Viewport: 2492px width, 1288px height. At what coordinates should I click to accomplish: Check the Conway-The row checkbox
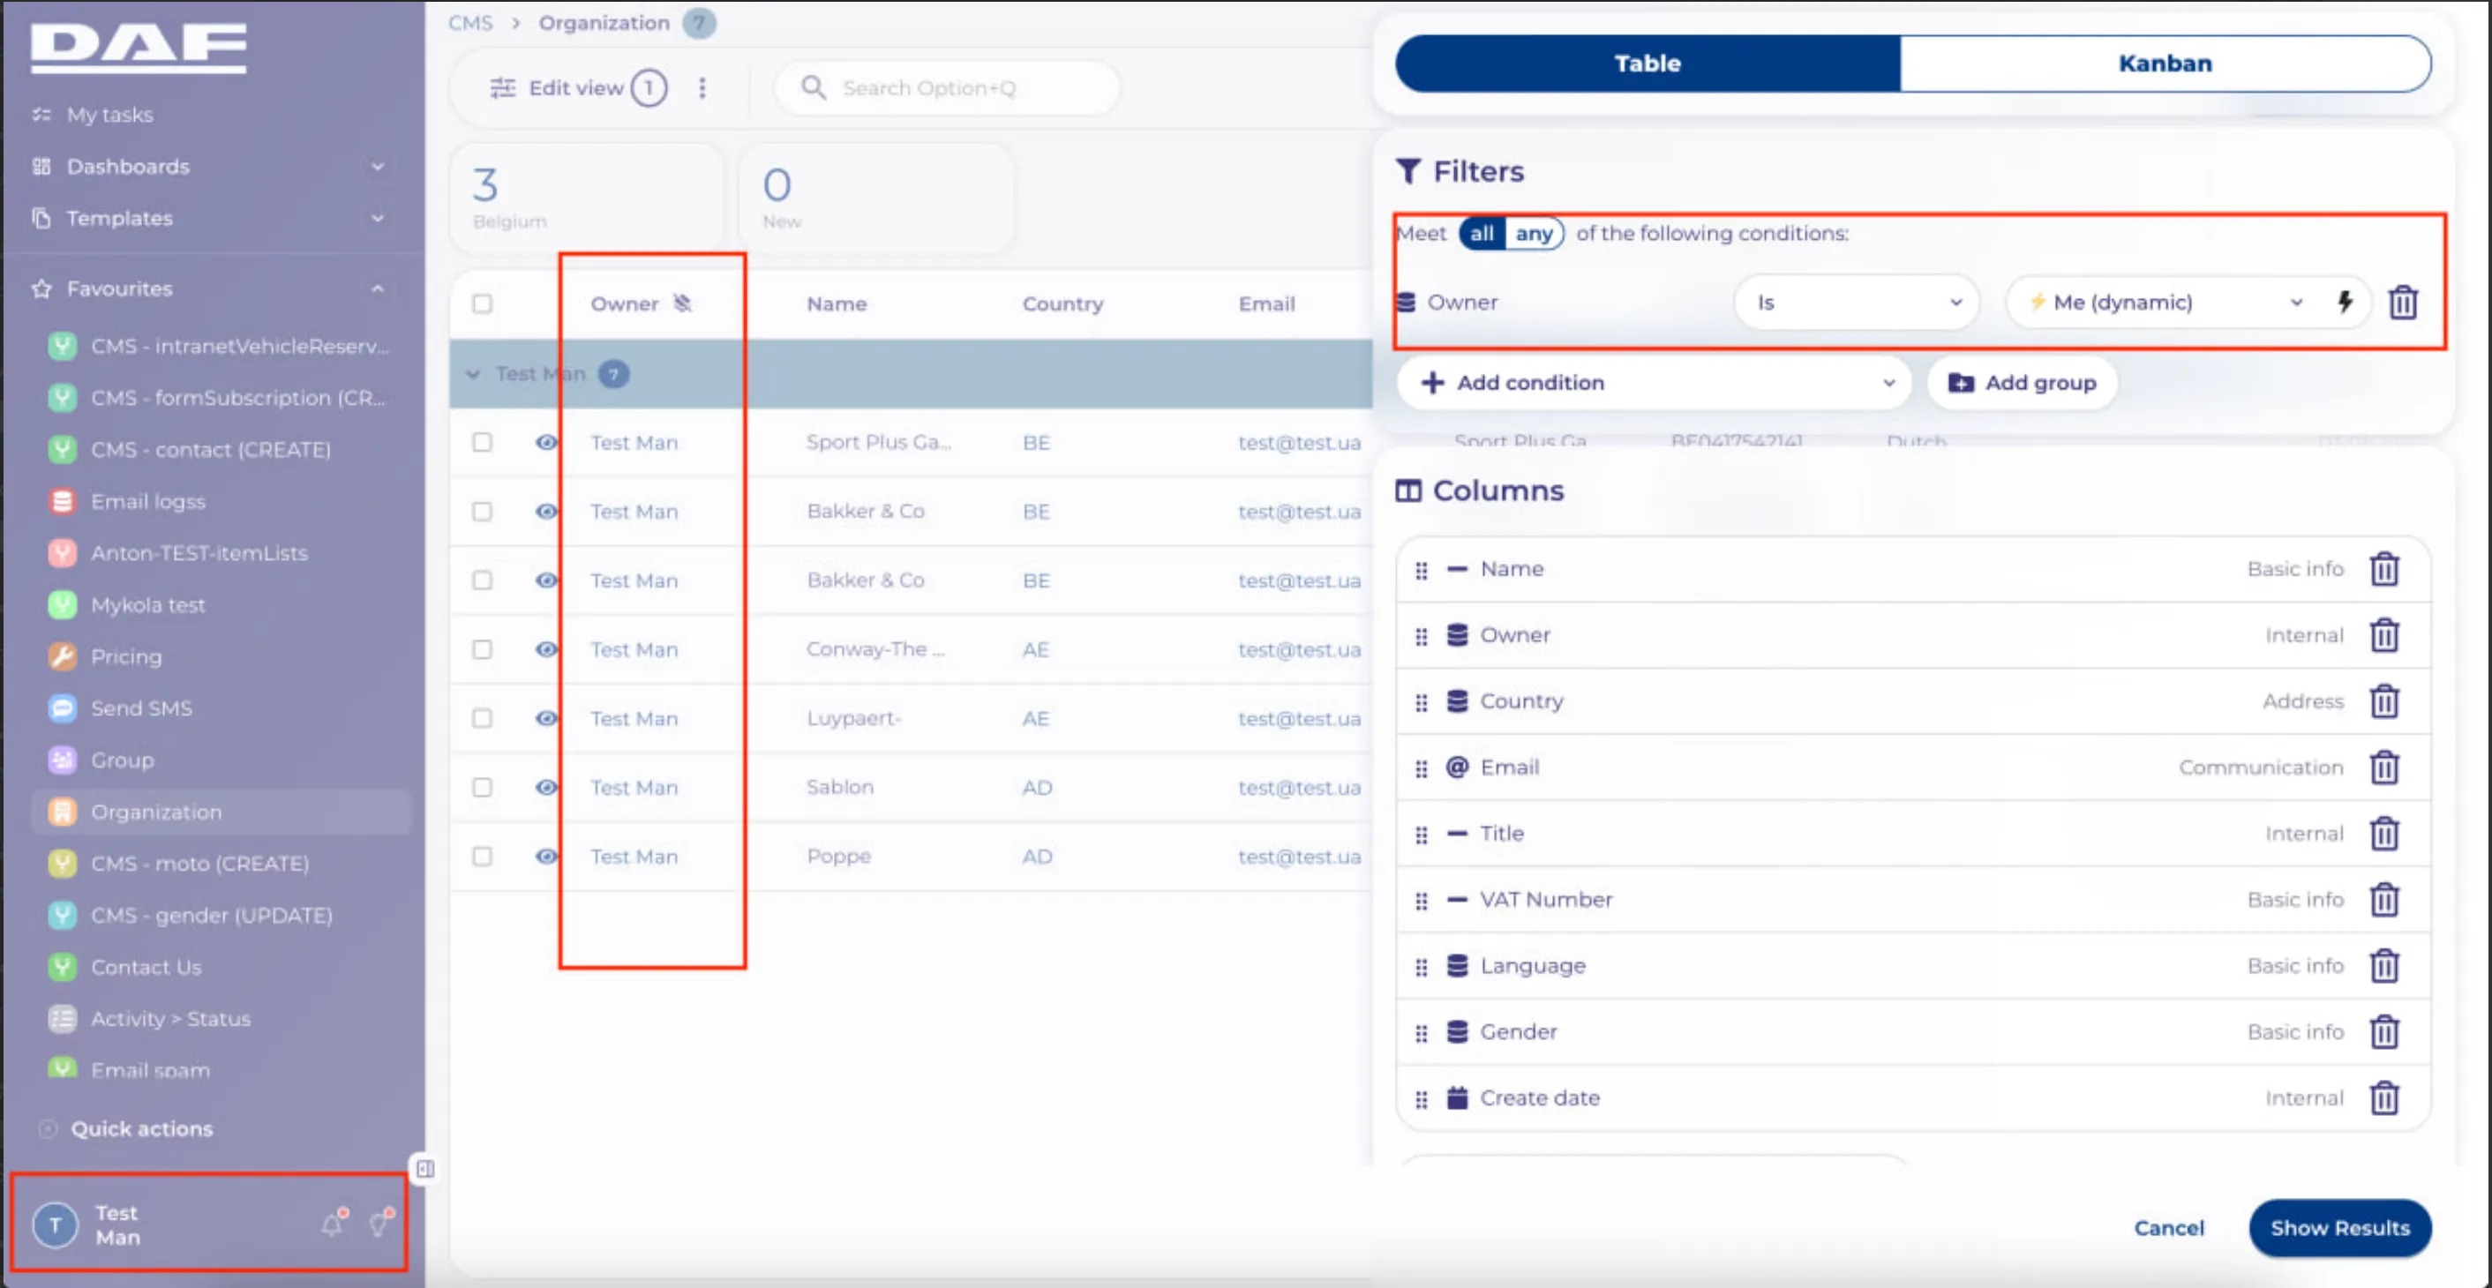click(x=482, y=650)
